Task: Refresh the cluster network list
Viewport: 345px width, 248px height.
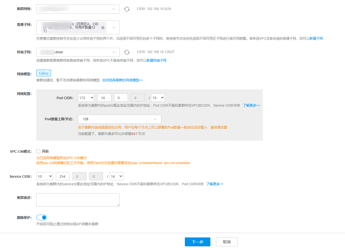Action: [127, 9]
